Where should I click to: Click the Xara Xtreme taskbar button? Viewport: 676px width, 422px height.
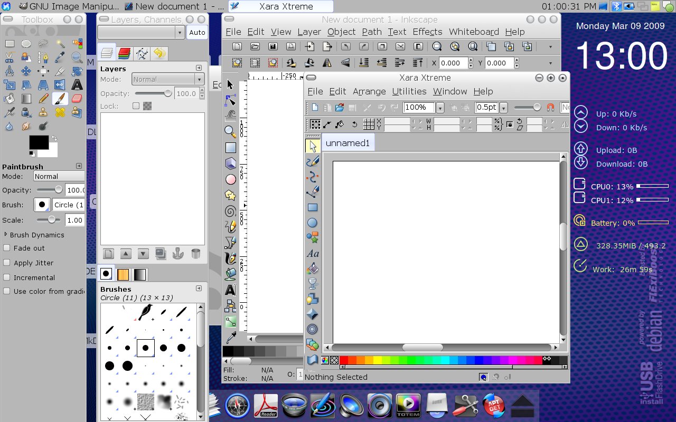coord(281,6)
